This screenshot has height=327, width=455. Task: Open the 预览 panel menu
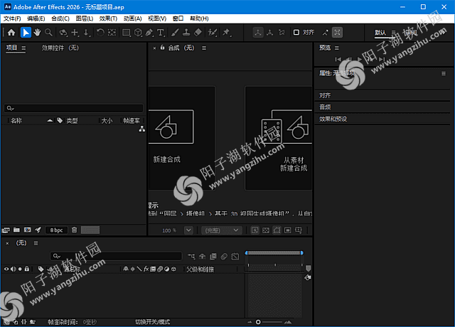(x=336, y=48)
